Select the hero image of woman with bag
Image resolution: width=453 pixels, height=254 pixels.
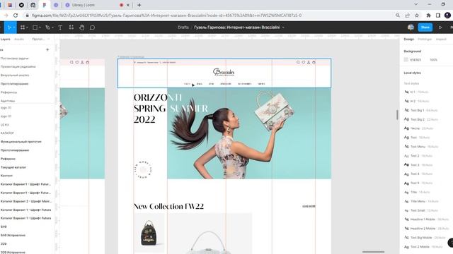(x=249, y=133)
